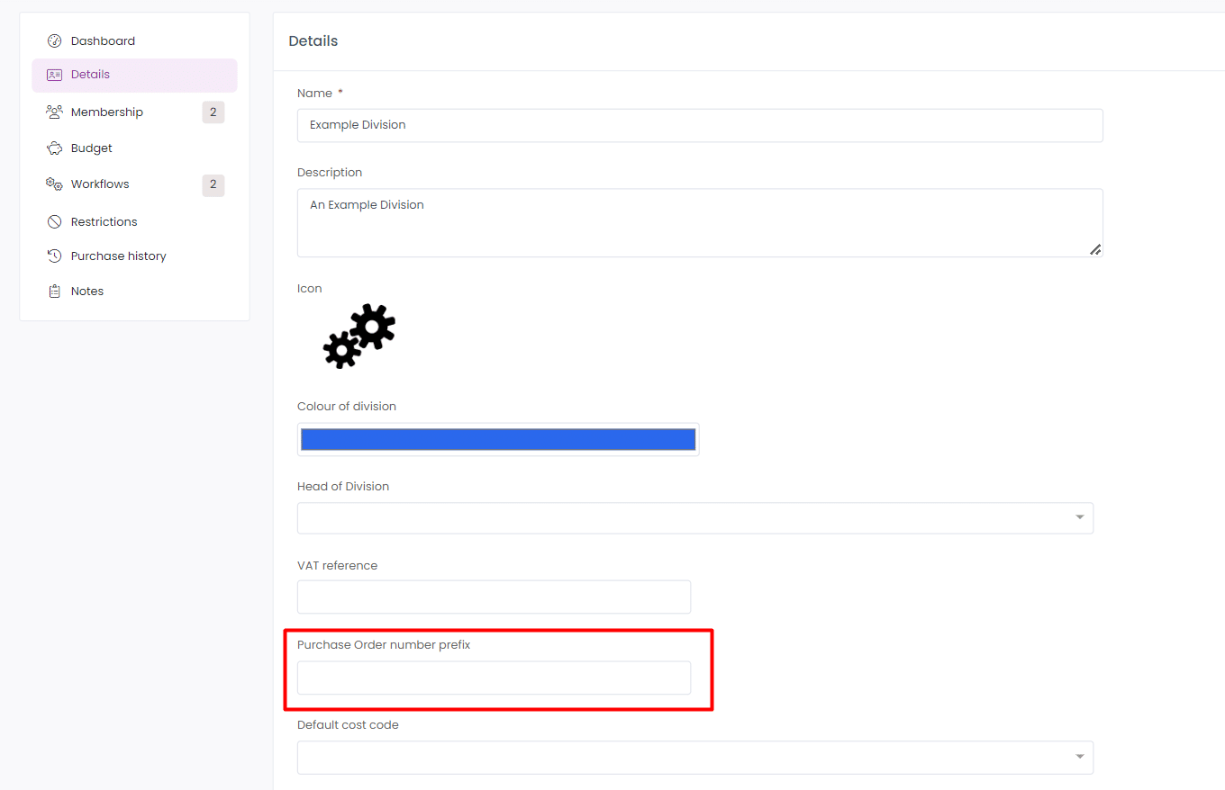Open the Notes section
Screen dimensions: 1225x790
[x=134, y=292]
